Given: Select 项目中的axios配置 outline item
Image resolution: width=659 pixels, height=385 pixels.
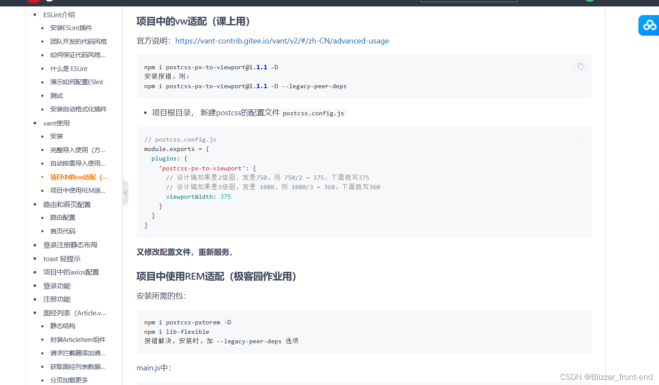Looking at the screenshot, I should (x=71, y=272).
